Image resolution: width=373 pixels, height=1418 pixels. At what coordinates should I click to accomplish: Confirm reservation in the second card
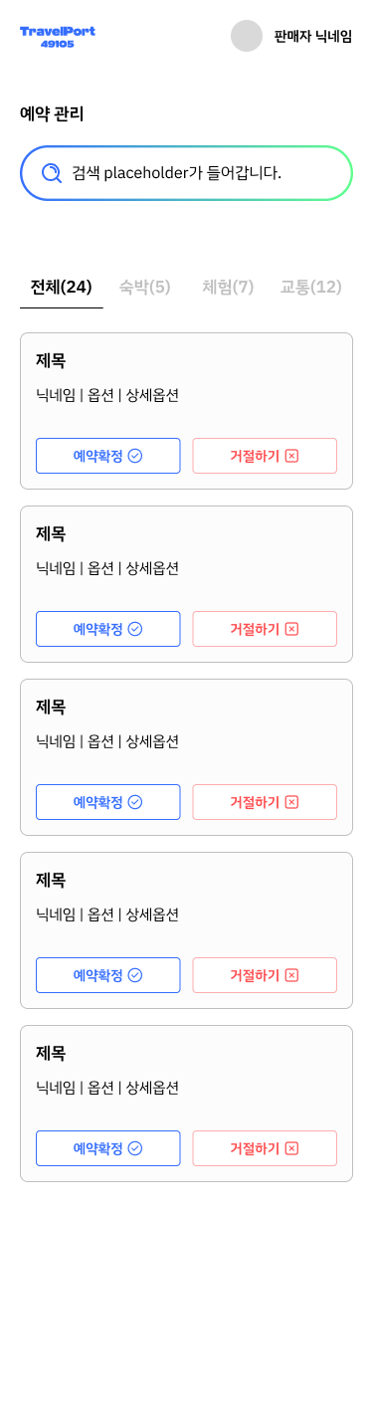tap(108, 629)
